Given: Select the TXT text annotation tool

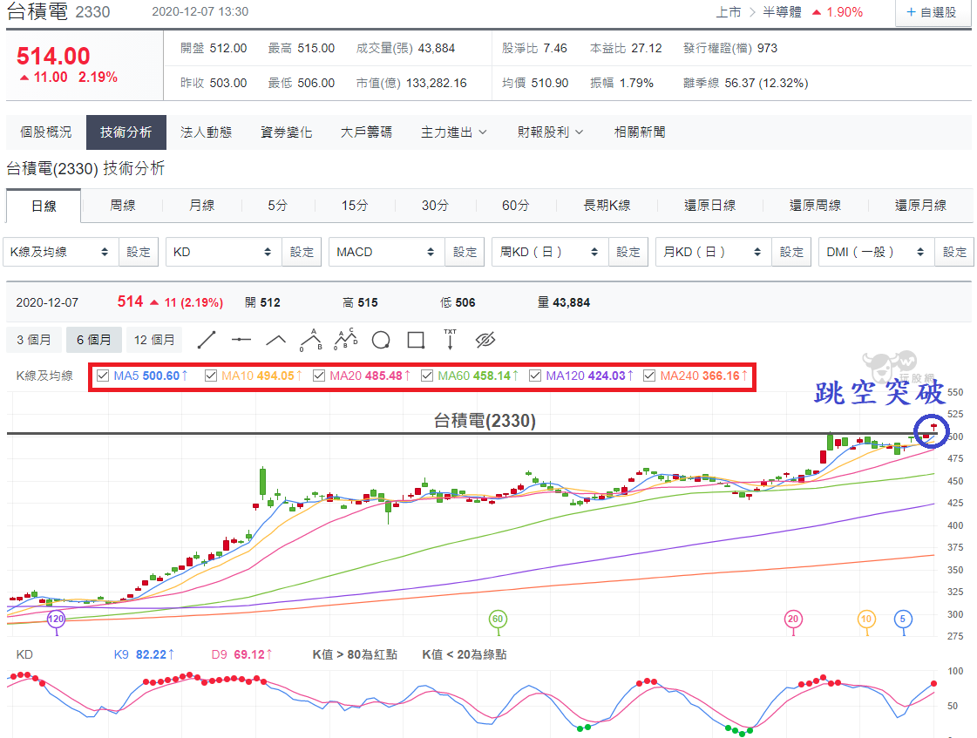Looking at the screenshot, I should tap(450, 340).
